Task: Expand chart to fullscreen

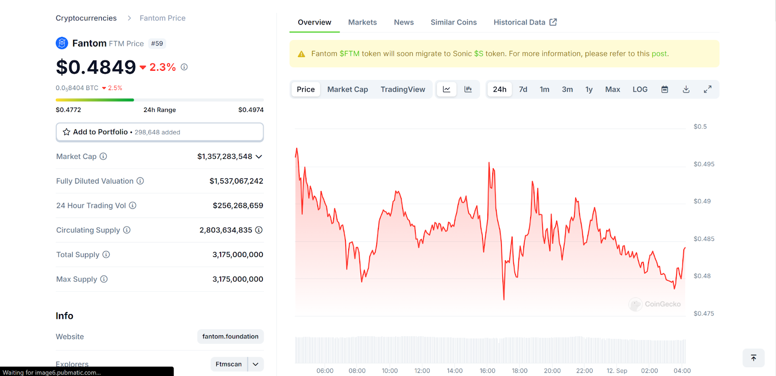Action: [x=708, y=89]
